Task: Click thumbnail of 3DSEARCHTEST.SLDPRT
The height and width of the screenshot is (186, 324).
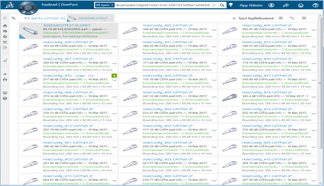Action: [30, 31]
